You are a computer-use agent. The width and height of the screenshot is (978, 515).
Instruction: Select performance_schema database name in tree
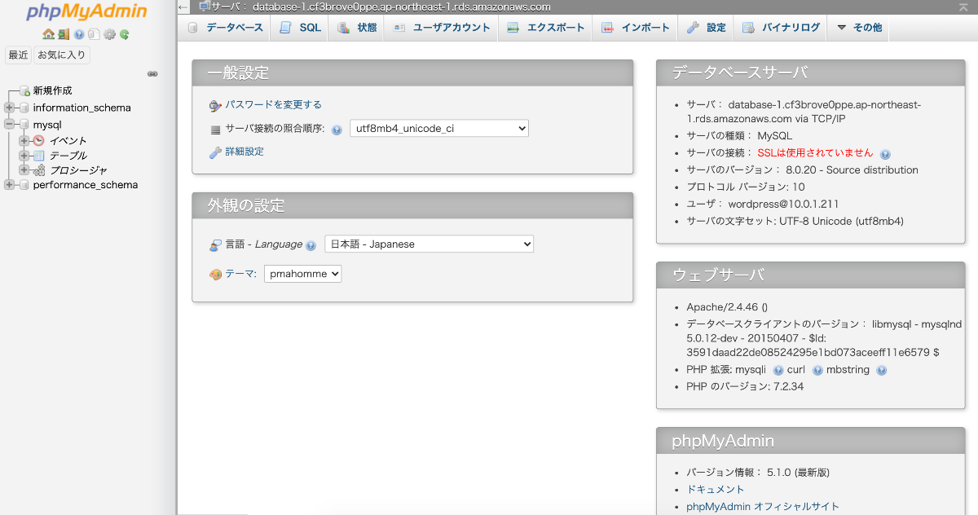(86, 185)
